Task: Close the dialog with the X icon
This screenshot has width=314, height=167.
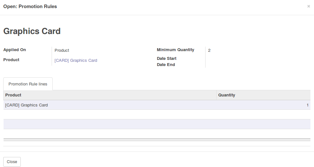Action: coord(308,6)
